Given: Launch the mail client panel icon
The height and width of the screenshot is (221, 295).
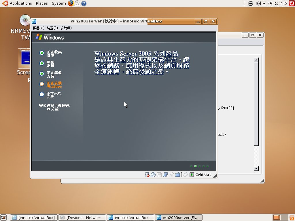Looking at the screenshot, I should 77,3.
